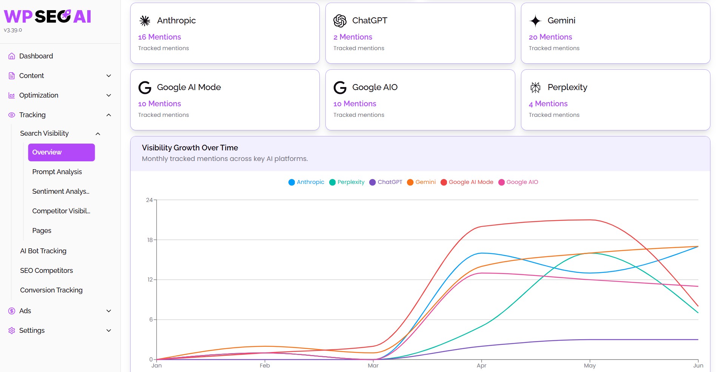This screenshot has width=718, height=372.
Task: Click the Dashboard home icon
Action: 12,56
